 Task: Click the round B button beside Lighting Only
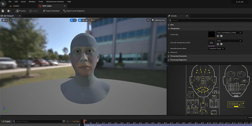pos(148,20)
